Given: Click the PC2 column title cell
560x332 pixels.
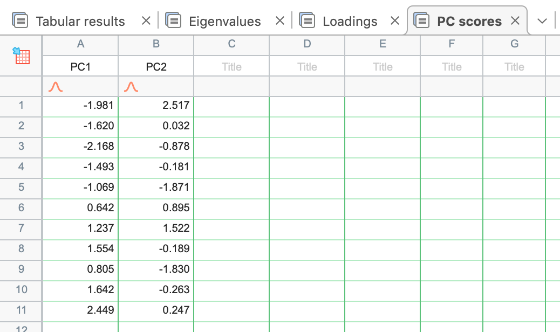Looking at the screenshot, I should click(x=156, y=67).
